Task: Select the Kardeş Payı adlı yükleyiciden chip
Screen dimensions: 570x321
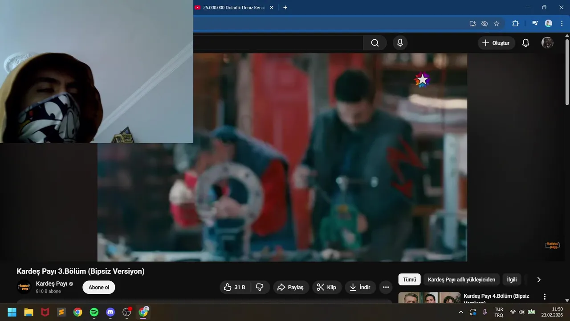Action: pyautogui.click(x=461, y=280)
